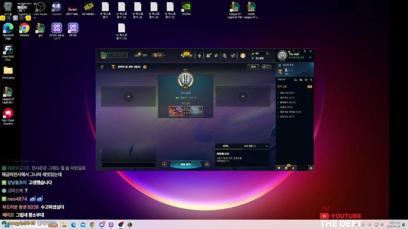The height and width of the screenshot is (229, 408).
Task: Open the LoR game selector dropdown
Action: (158, 55)
